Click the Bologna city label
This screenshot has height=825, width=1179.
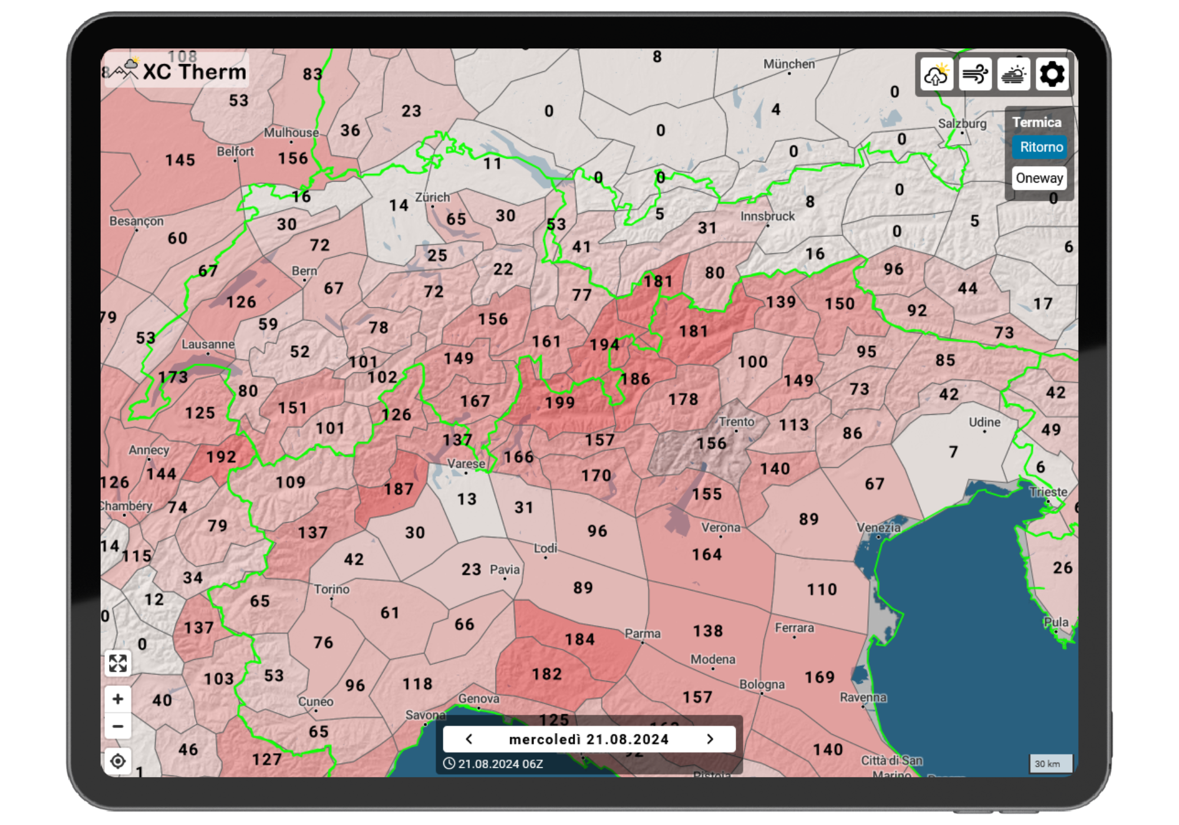762,685
